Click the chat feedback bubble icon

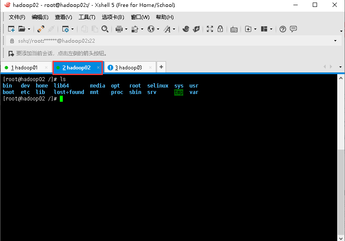click(293, 29)
